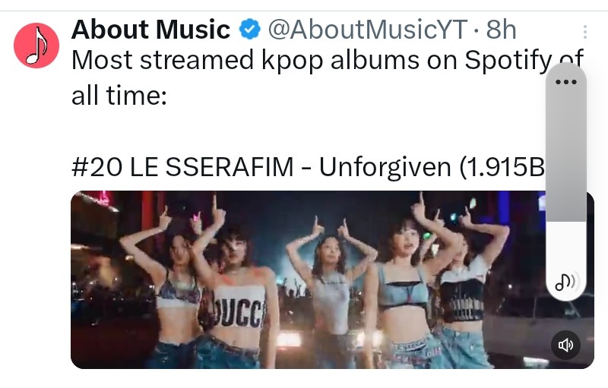This screenshot has width=608, height=388.
Task: Click the 'all time:' text line
Action: (119, 95)
